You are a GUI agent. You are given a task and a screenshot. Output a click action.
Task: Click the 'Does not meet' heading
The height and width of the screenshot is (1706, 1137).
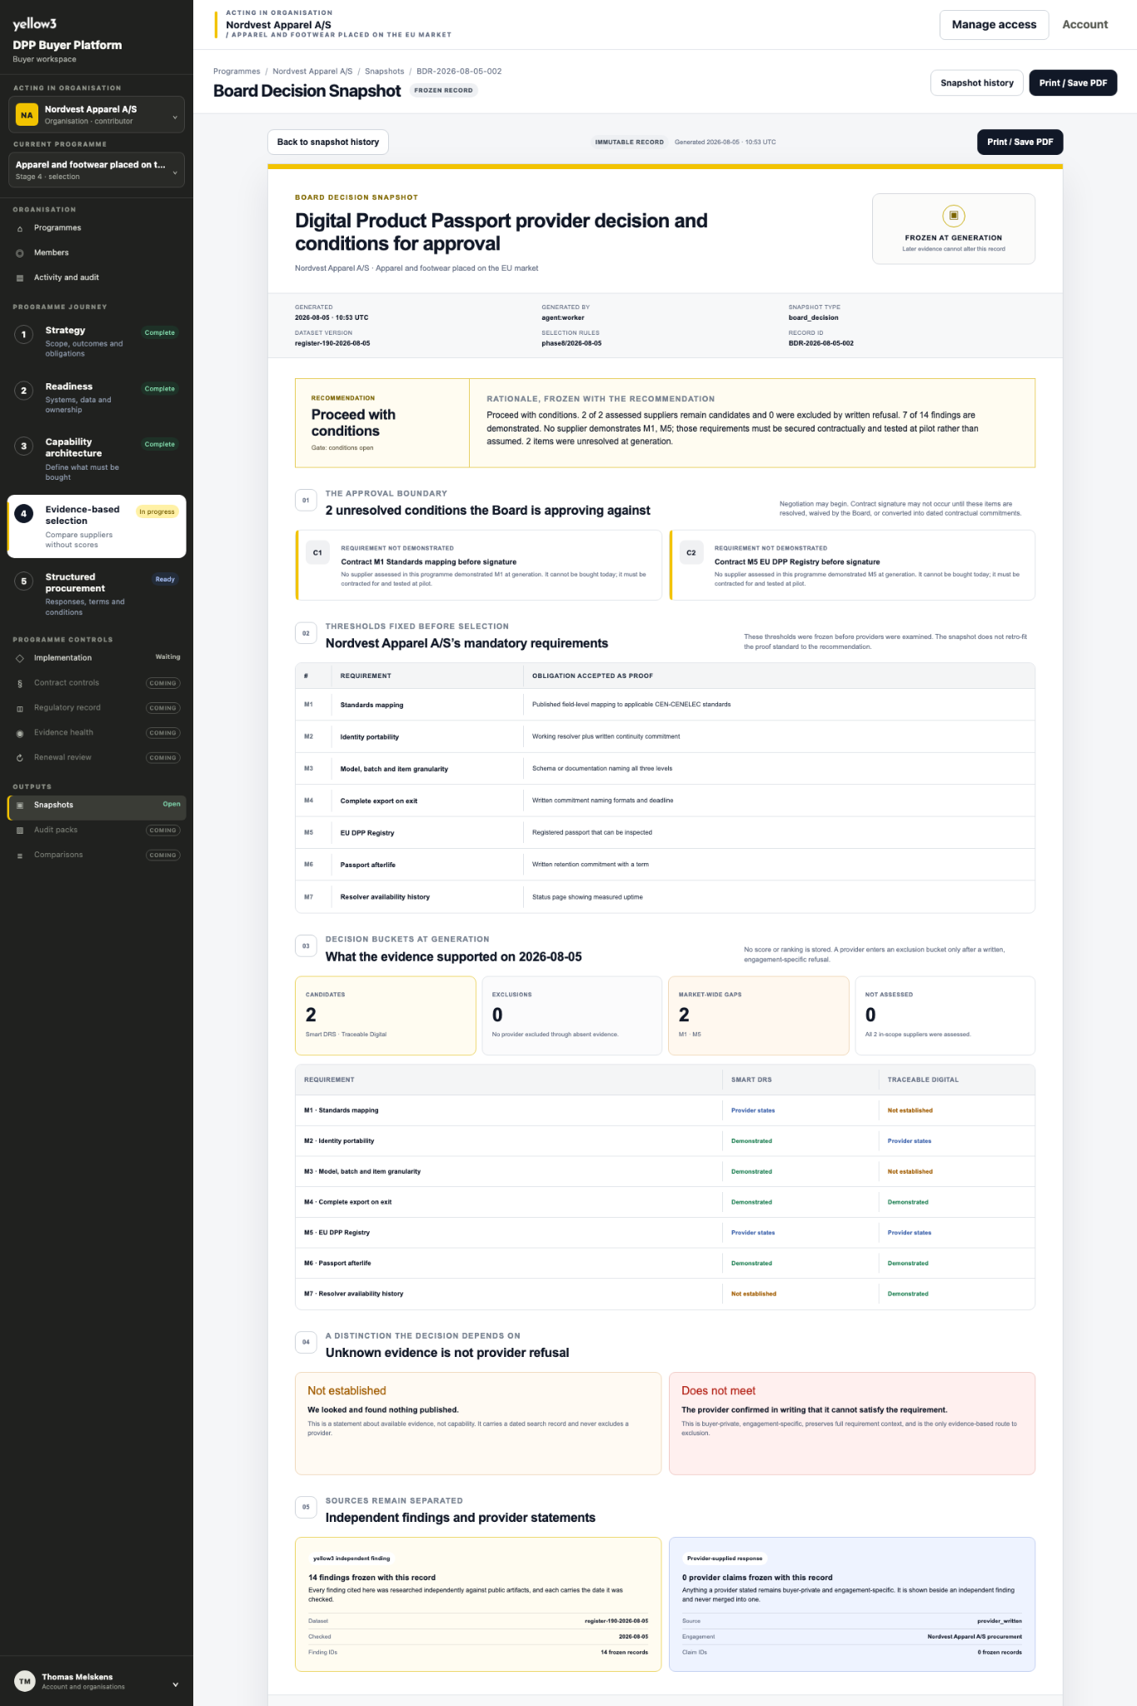[x=718, y=1390]
